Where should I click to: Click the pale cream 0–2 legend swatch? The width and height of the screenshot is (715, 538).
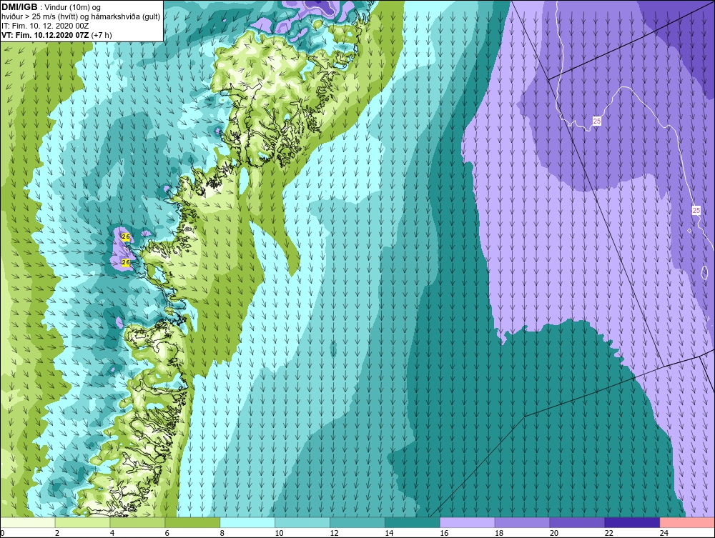(x=27, y=522)
